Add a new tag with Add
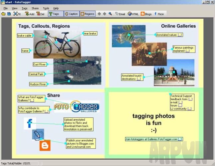The image size is (215, 166). (x=30, y=14)
